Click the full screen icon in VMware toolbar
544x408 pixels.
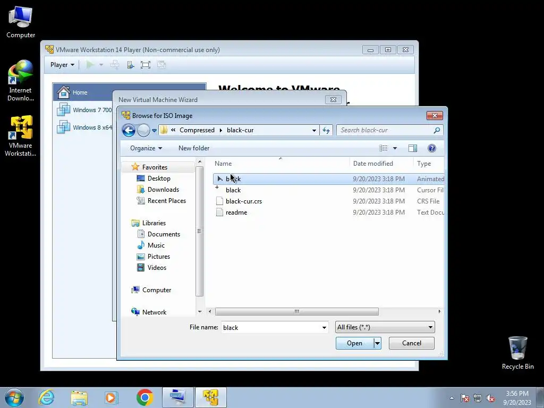[146, 65]
